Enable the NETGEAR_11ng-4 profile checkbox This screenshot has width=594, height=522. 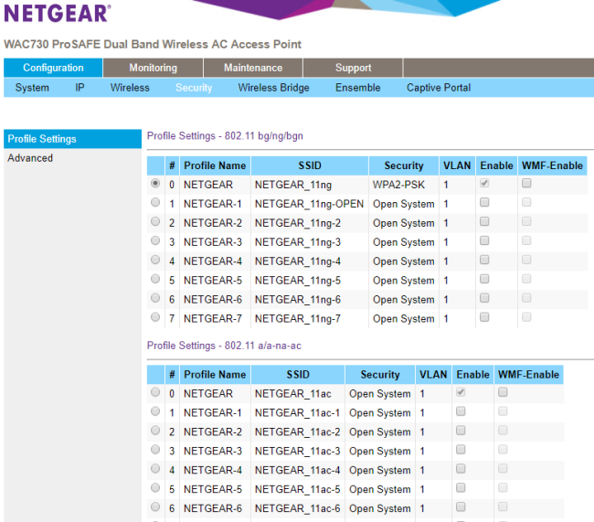point(484,260)
